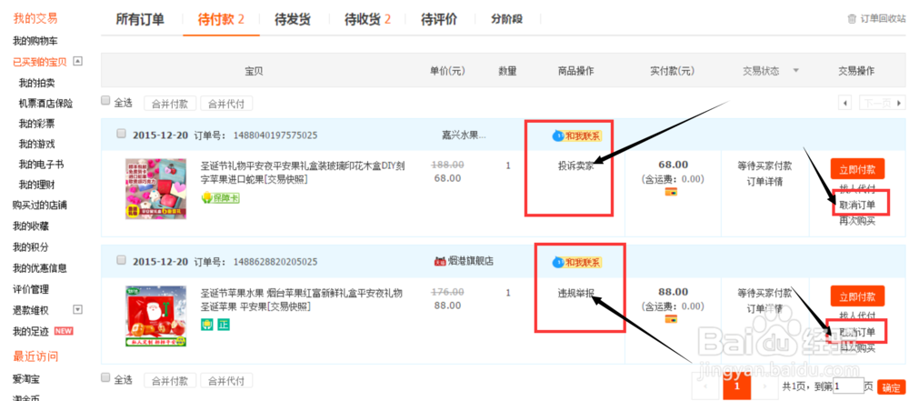Image resolution: width=909 pixels, height=401 pixels.
Task: Click payment card icon under 68.00
Action: coord(671,192)
